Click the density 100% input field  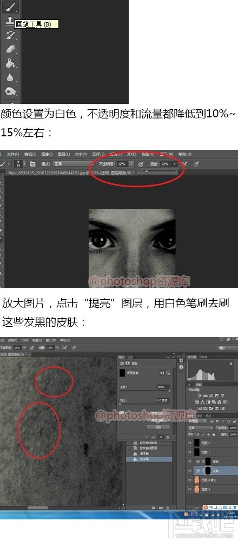tap(163, 387)
